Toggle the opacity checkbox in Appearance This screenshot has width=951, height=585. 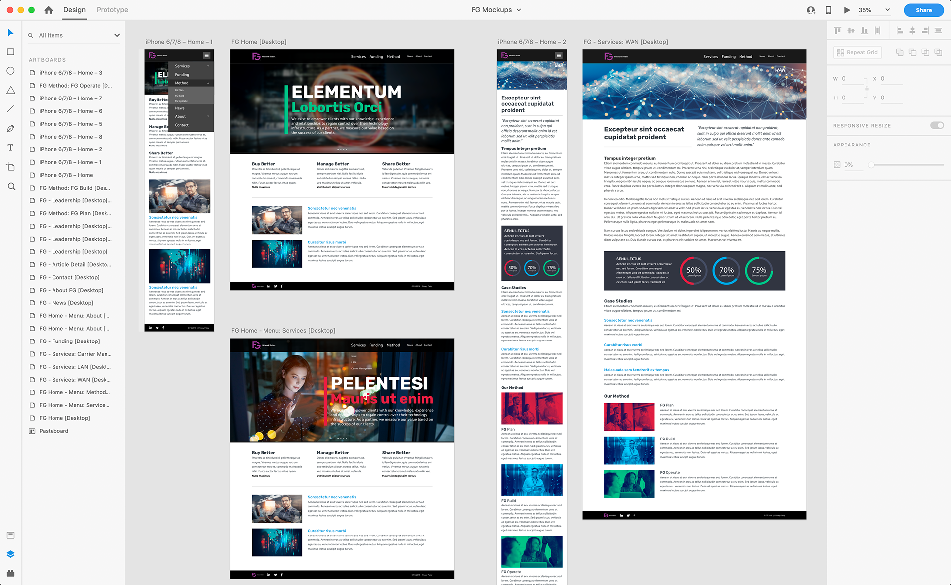[x=837, y=165]
